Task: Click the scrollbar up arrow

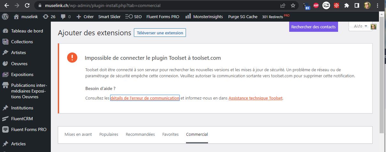Action: coord(382,14)
